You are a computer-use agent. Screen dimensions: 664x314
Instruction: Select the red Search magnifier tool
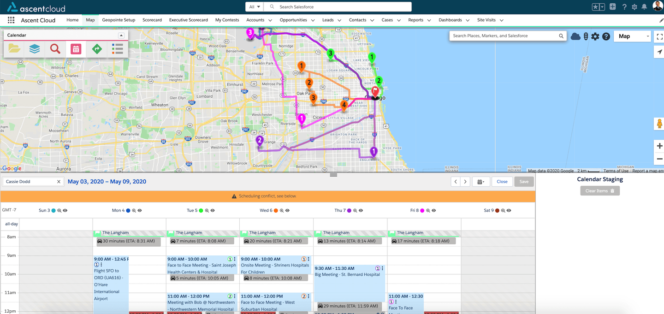point(55,48)
